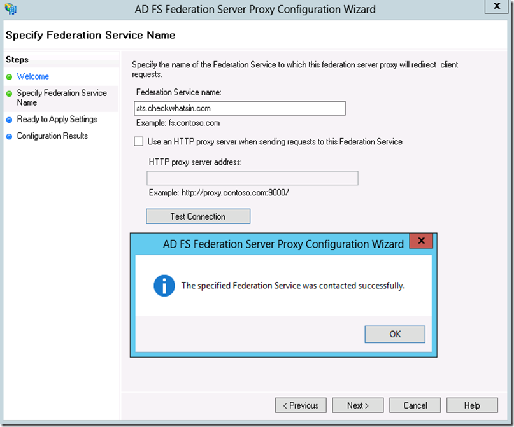The width and height of the screenshot is (514, 427).
Task: Click the blue information icon in the dialog
Action: tap(164, 286)
